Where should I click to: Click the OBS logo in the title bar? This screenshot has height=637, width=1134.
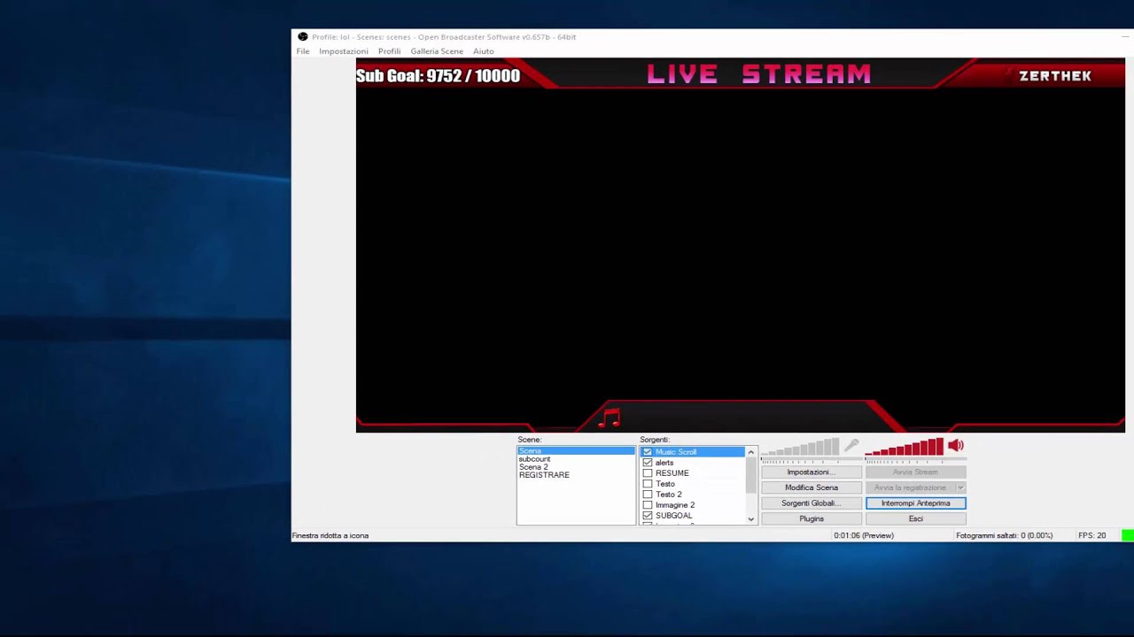coord(303,37)
